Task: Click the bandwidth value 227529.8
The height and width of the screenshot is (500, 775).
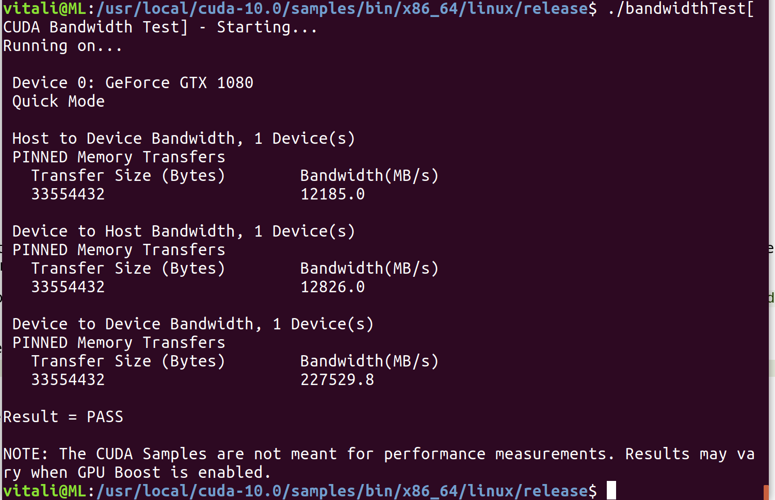Action: click(x=337, y=380)
